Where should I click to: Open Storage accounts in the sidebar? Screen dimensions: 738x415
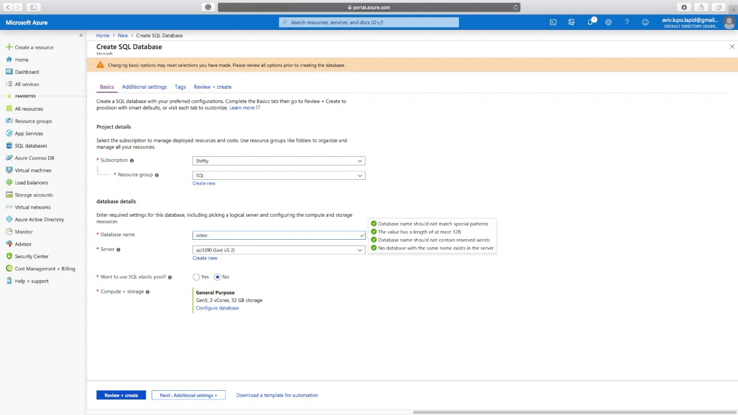coord(33,195)
